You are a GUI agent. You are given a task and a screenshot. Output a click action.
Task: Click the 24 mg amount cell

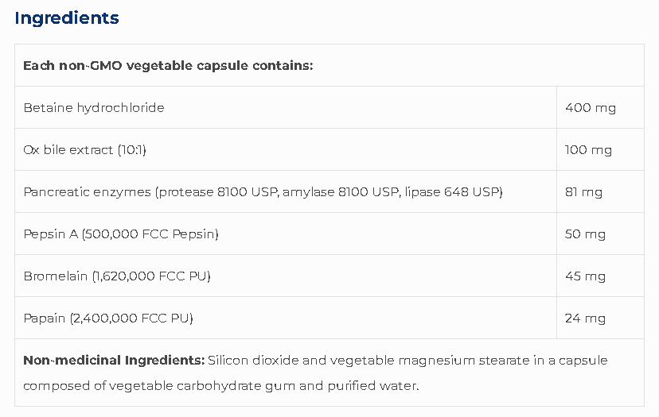[585, 318]
